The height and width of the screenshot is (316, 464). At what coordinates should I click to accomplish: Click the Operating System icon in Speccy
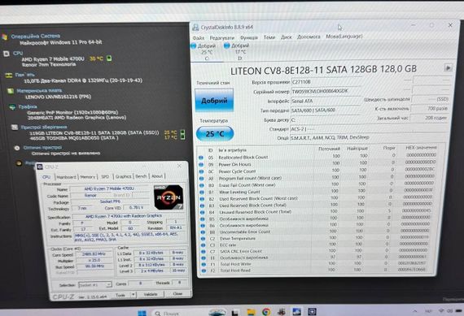pos(4,37)
